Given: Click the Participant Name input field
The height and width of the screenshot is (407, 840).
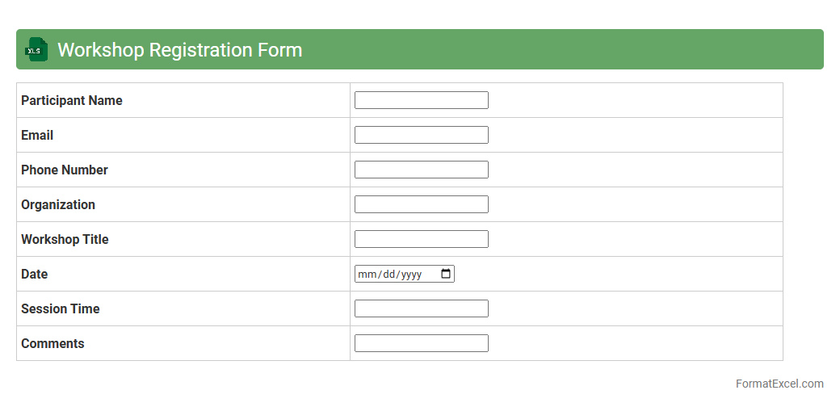Looking at the screenshot, I should point(421,100).
